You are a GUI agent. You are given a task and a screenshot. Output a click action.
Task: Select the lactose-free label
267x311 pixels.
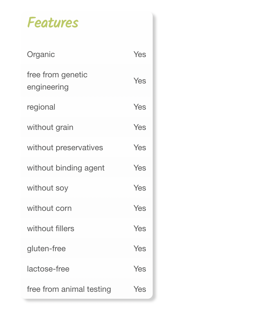48,269
